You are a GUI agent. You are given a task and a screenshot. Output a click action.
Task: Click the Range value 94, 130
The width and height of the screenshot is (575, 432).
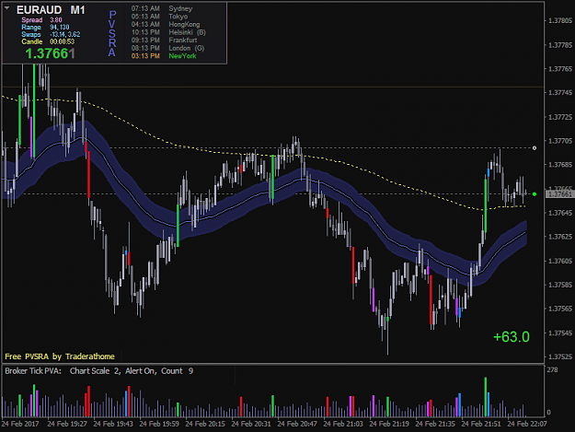[60, 27]
